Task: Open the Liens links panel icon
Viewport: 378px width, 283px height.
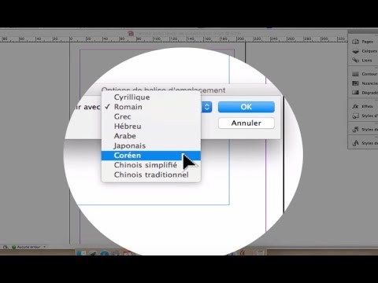Action: click(355, 61)
